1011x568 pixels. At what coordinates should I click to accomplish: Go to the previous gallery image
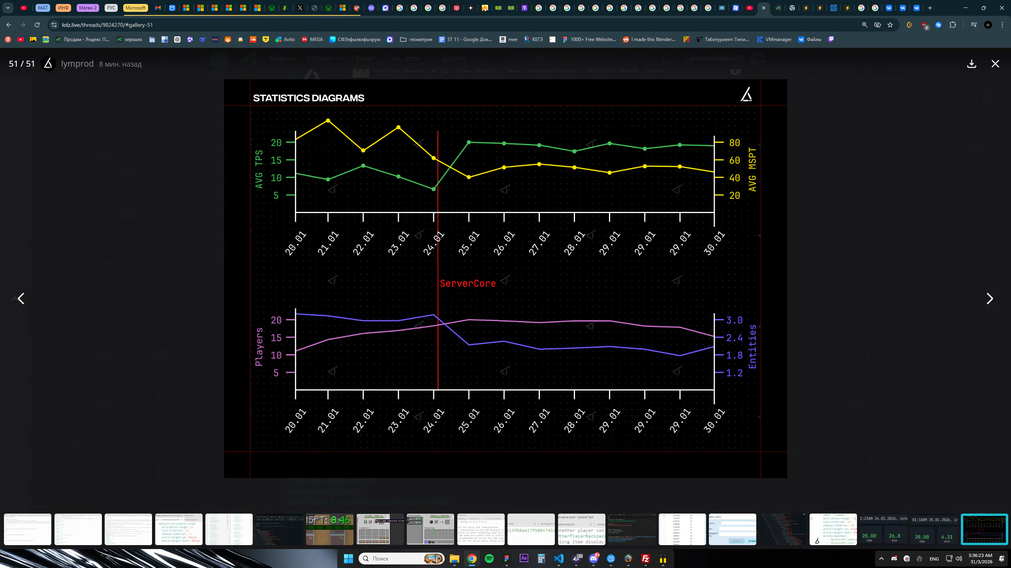coord(21,299)
